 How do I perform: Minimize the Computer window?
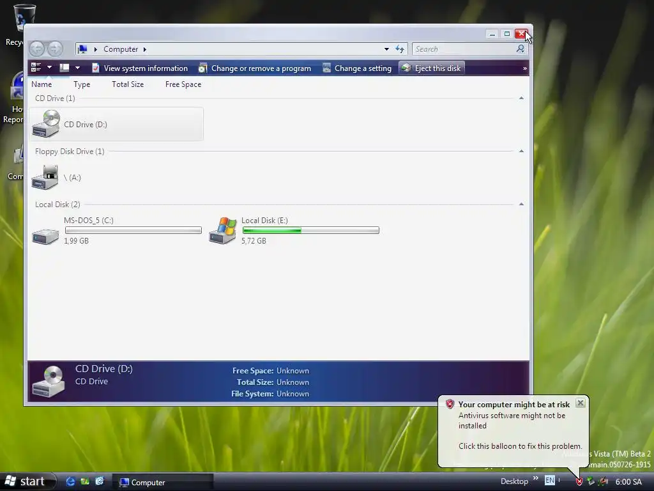pyautogui.click(x=492, y=34)
